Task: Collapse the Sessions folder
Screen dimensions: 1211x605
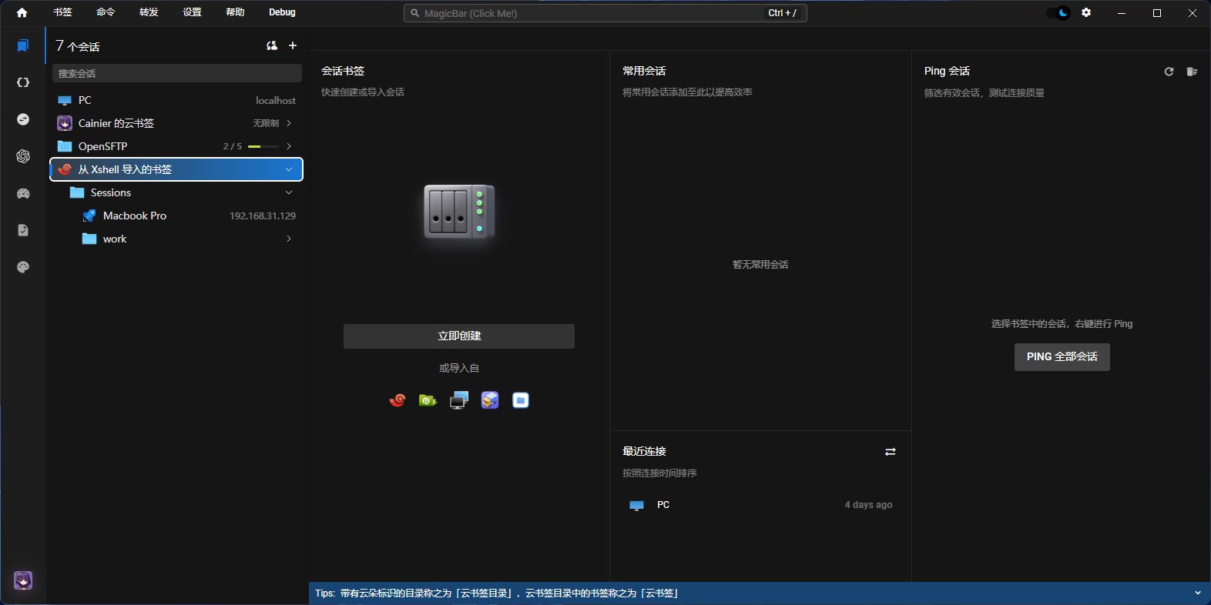Action: click(289, 192)
